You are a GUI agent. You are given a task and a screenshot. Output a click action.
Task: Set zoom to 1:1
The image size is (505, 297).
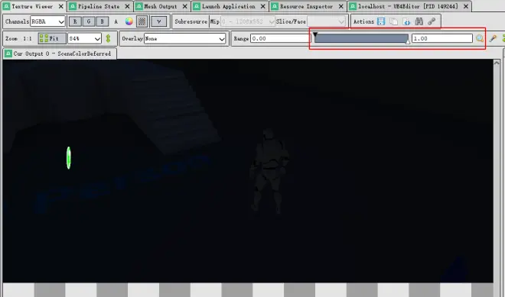tap(28, 39)
